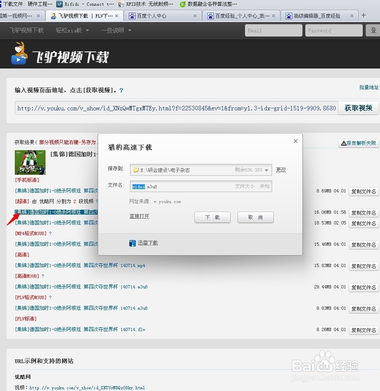The height and width of the screenshot is (391, 380).
Task: Open the 手机标清 video link
Action: (x=56, y=191)
